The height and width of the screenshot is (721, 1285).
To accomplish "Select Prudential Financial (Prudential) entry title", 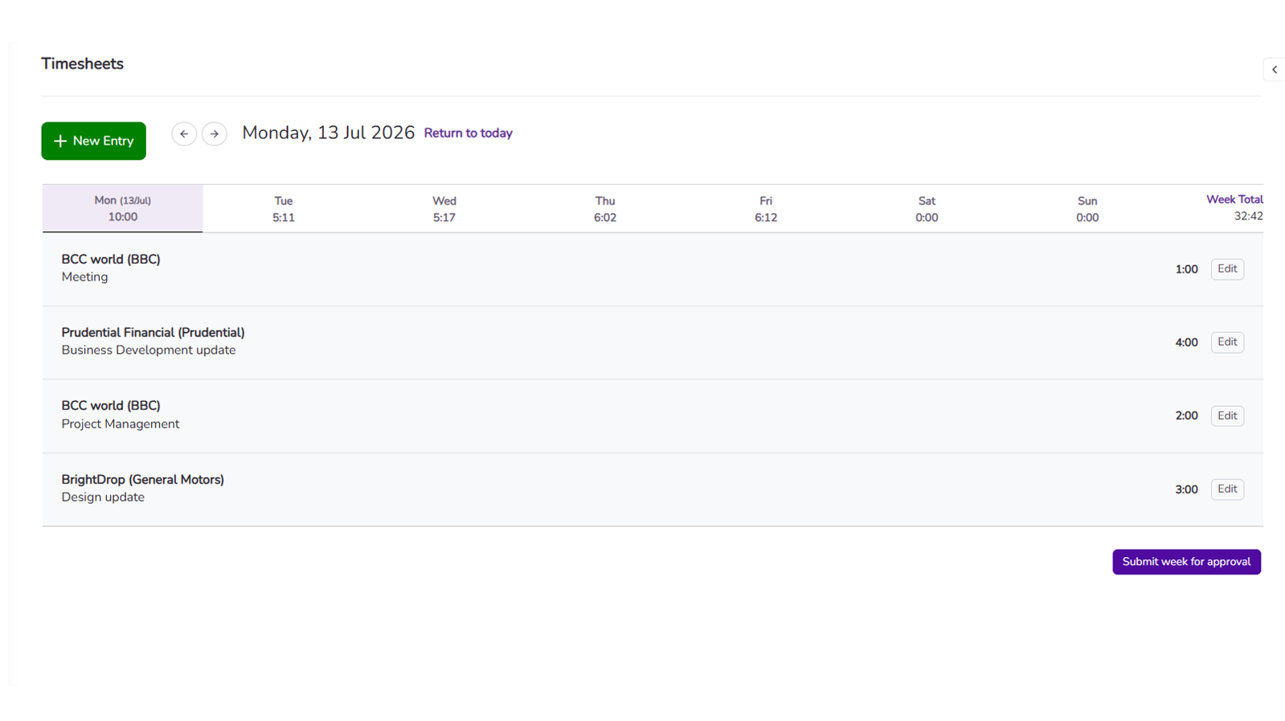I will pos(153,333).
